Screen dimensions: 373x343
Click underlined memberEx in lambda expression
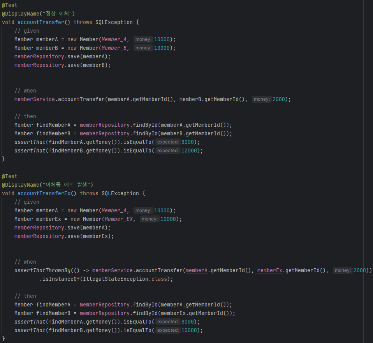coord(269,270)
